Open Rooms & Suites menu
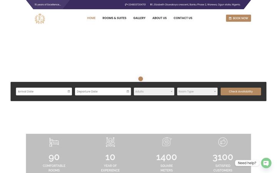This screenshot has height=173, width=277. tap(114, 18)
